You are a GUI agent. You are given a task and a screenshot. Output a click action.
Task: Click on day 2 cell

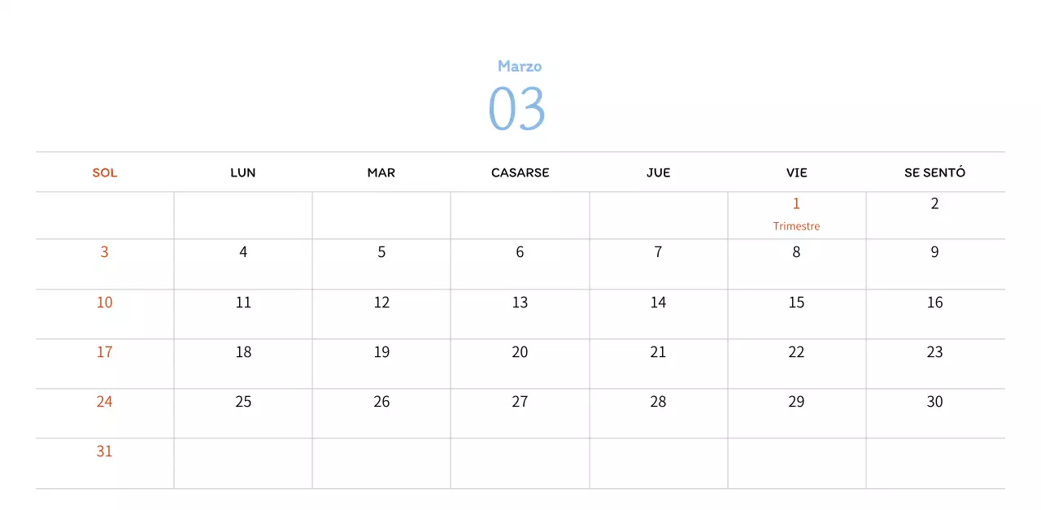(934, 204)
